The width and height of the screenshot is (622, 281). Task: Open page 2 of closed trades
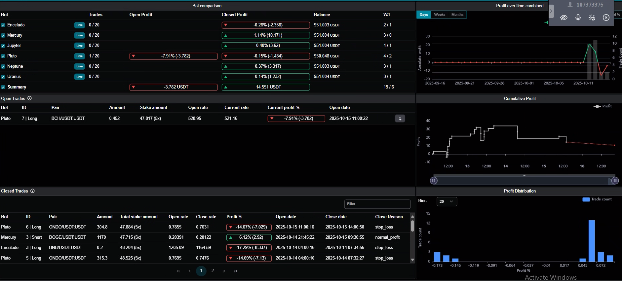(213, 271)
